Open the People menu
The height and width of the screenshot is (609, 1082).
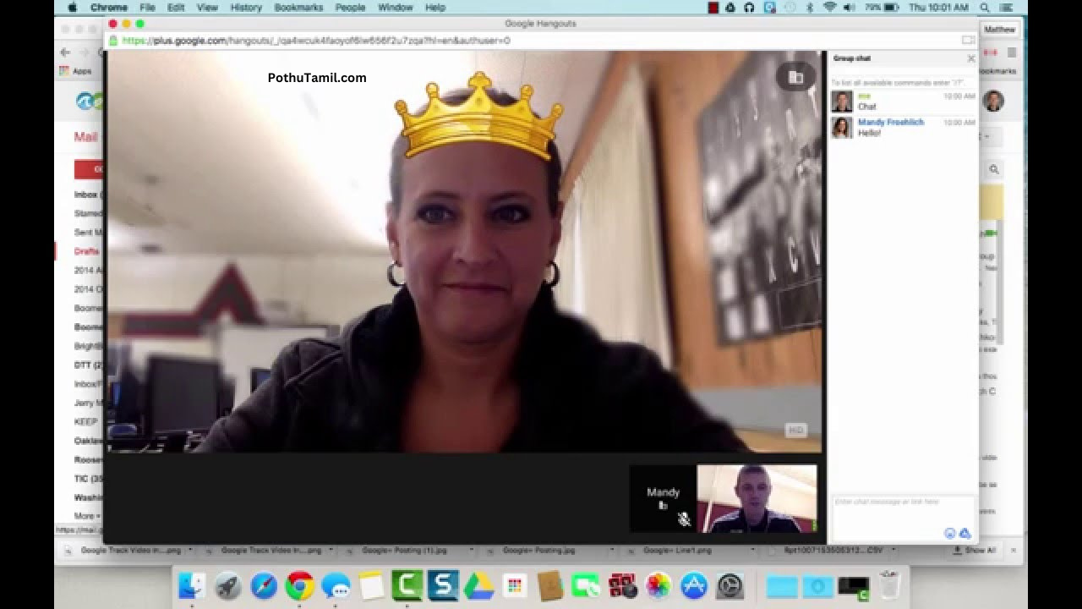(x=350, y=8)
